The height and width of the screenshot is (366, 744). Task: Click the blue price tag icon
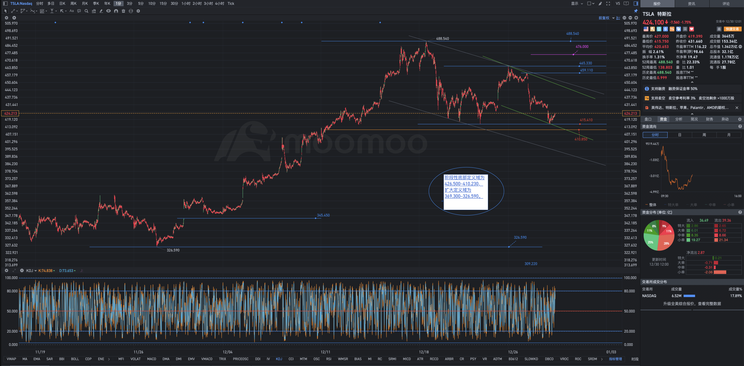(x=679, y=29)
